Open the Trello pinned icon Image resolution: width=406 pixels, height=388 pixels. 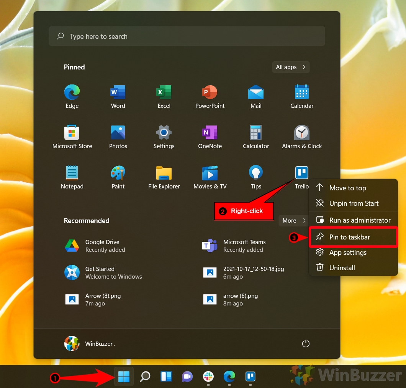pos(302,173)
